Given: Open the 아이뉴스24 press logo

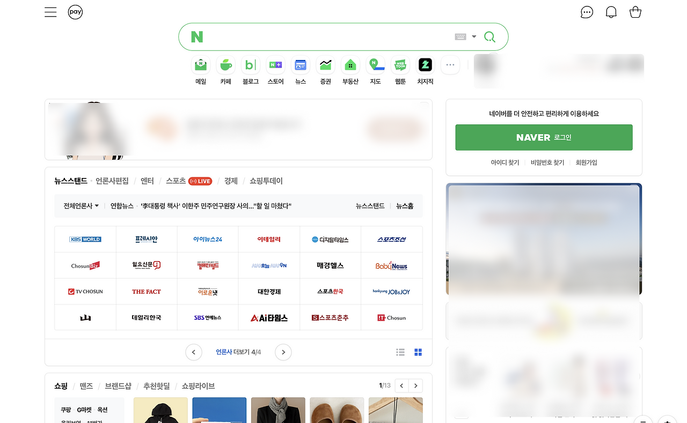Looking at the screenshot, I should click(208, 239).
